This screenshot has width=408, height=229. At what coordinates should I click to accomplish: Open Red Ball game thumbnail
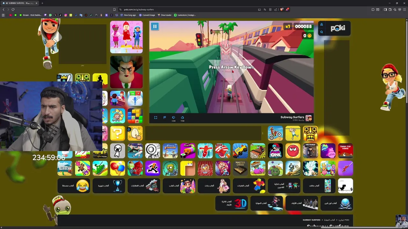coord(293,151)
